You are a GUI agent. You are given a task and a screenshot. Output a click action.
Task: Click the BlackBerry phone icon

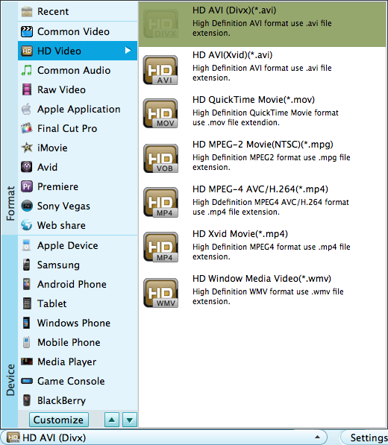point(27,400)
